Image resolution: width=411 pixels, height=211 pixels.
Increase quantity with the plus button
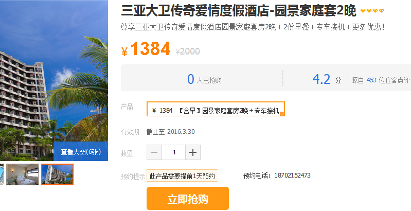pyautogui.click(x=193, y=152)
